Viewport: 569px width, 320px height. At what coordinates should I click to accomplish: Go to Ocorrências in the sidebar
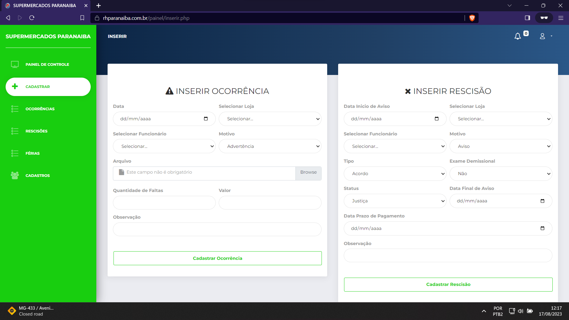click(40, 109)
